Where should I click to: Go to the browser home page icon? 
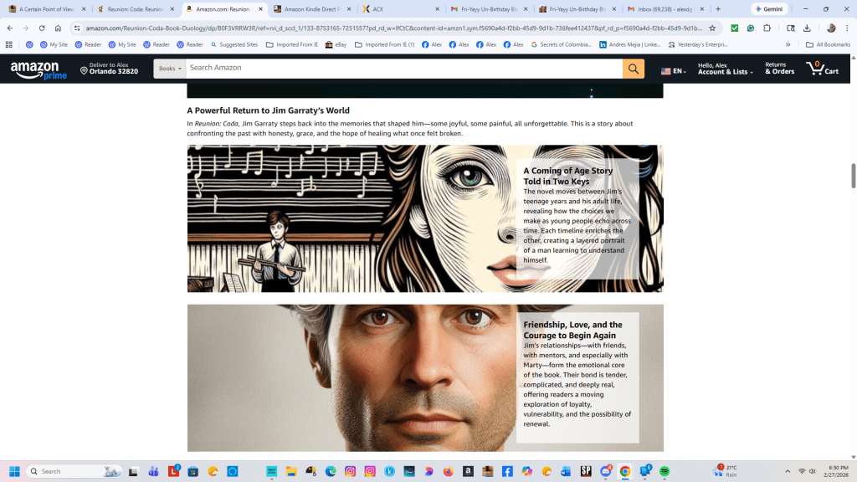58,28
